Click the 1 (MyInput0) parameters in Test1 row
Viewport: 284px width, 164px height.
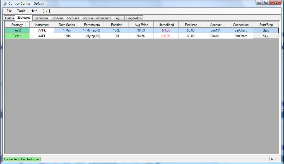(92, 36)
